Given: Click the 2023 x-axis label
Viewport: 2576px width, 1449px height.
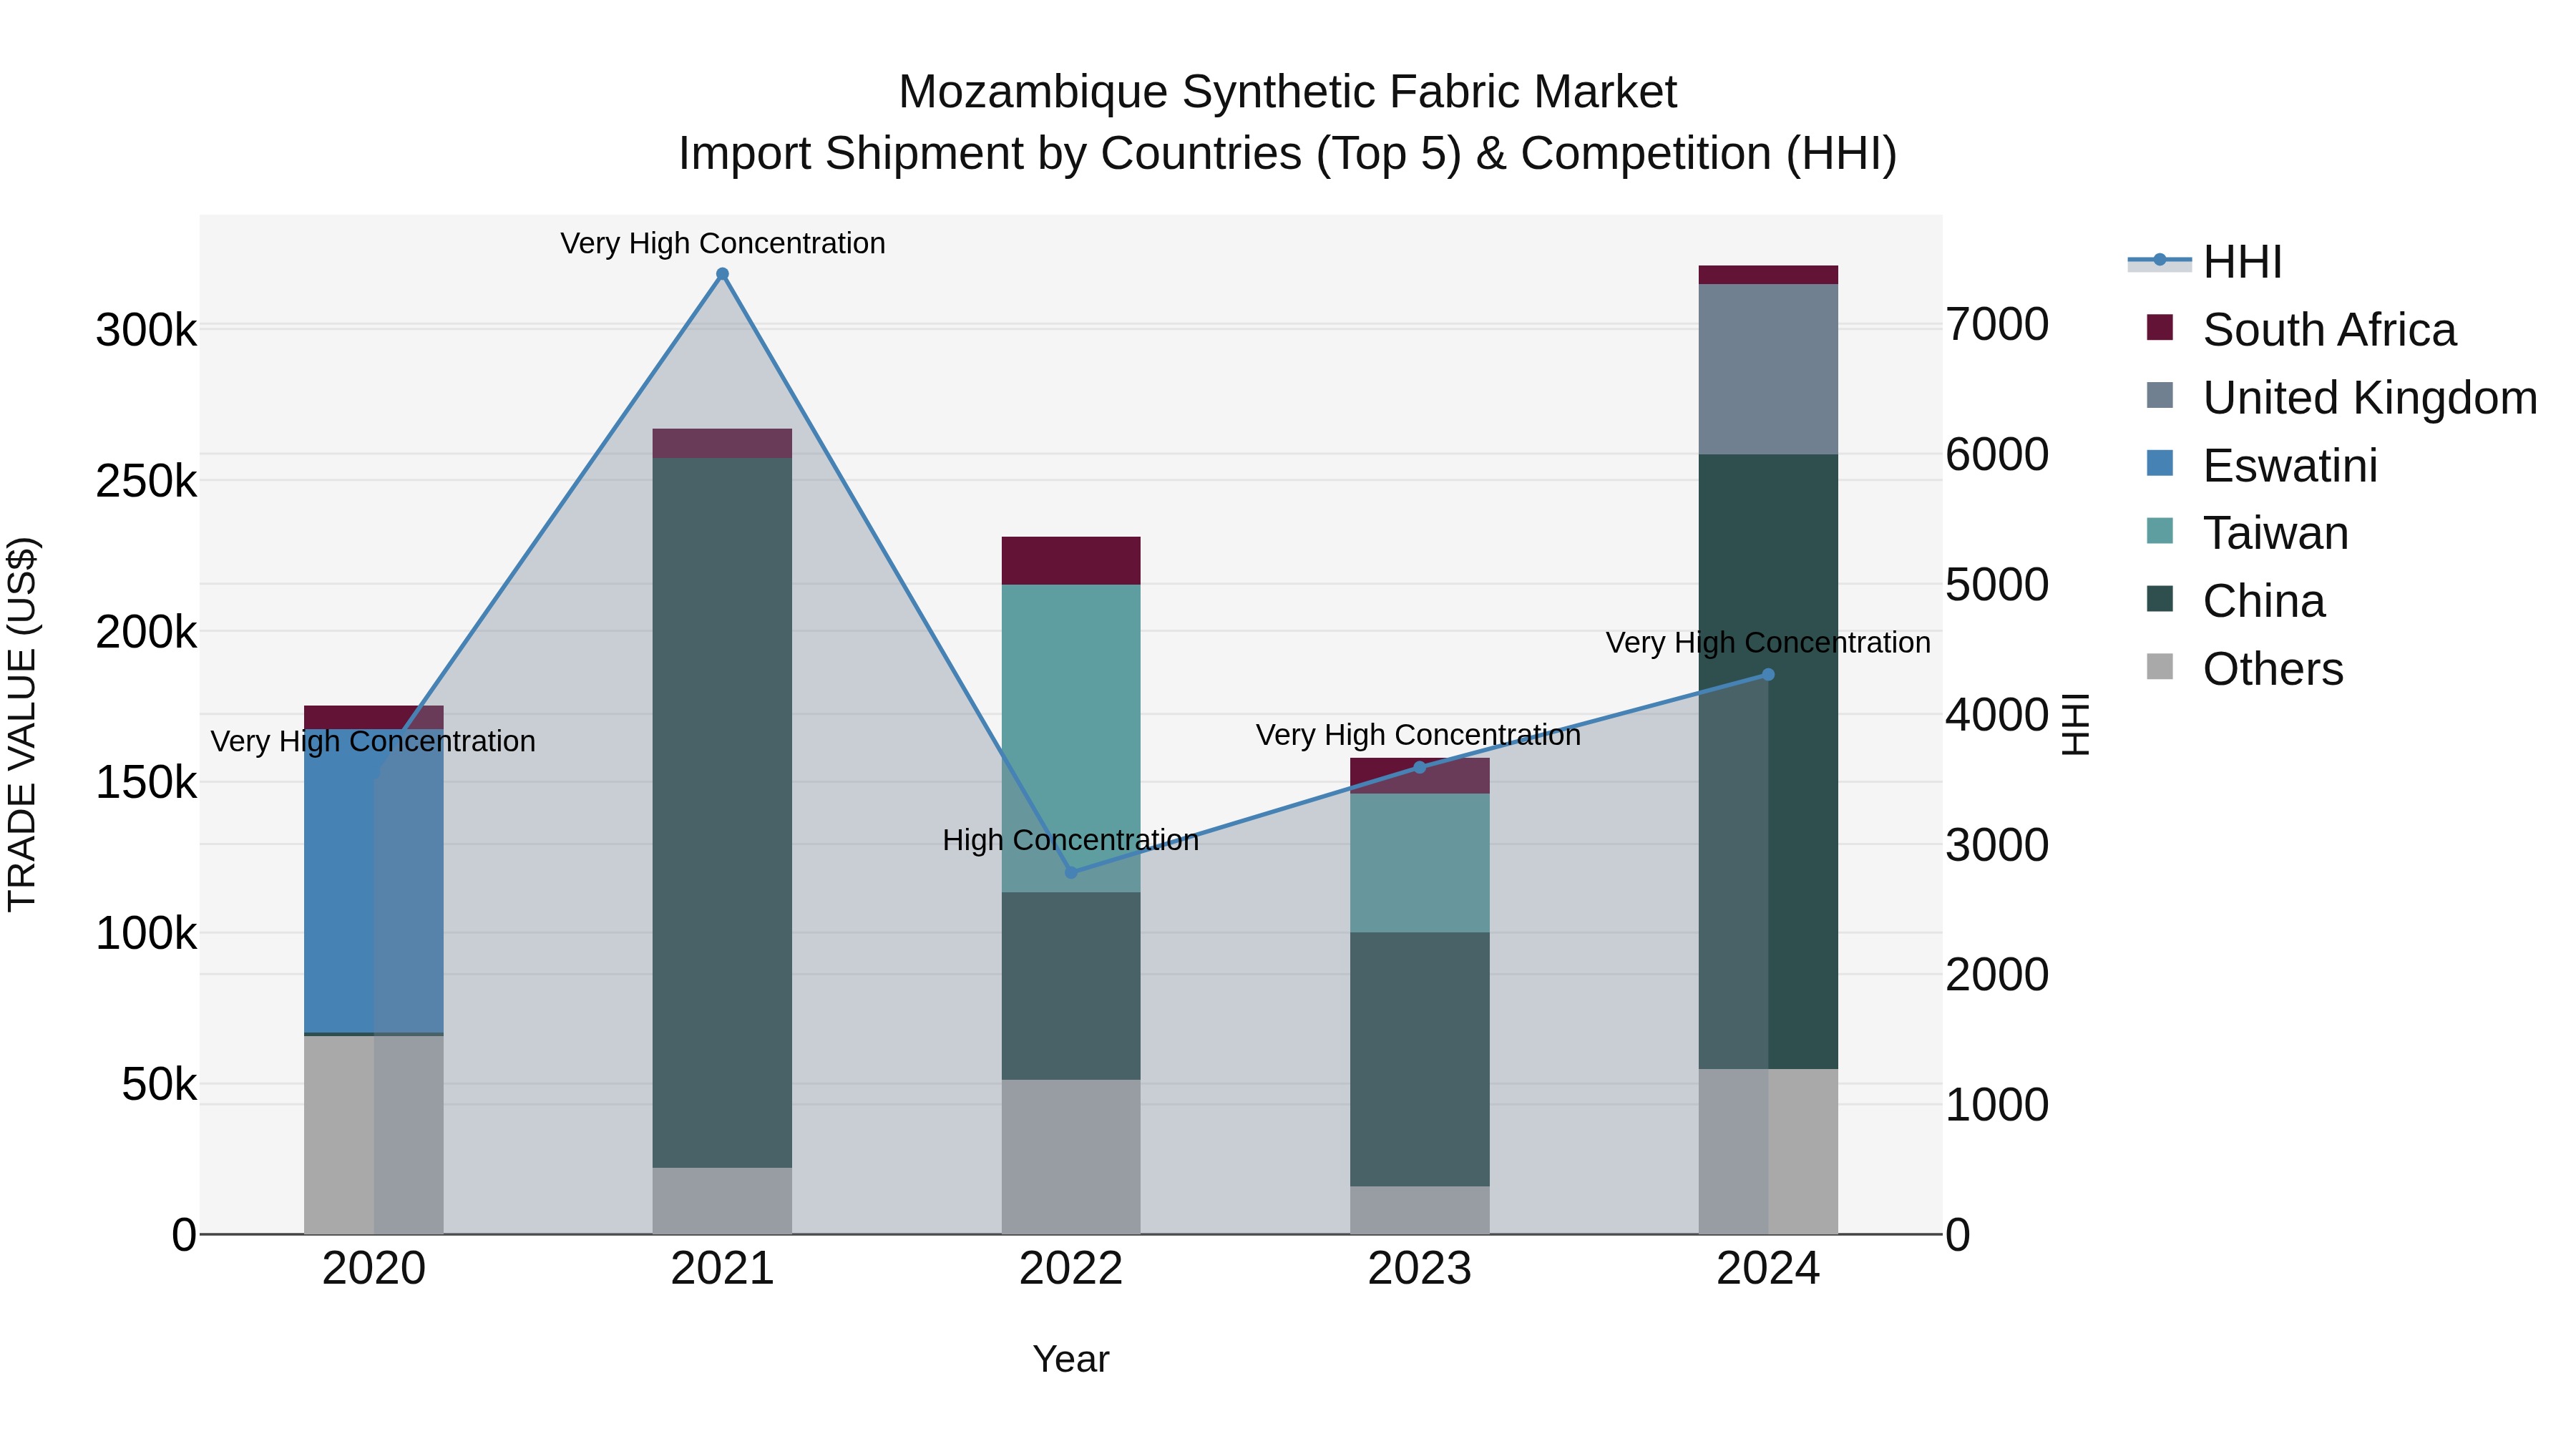Looking at the screenshot, I should (x=1419, y=1269).
